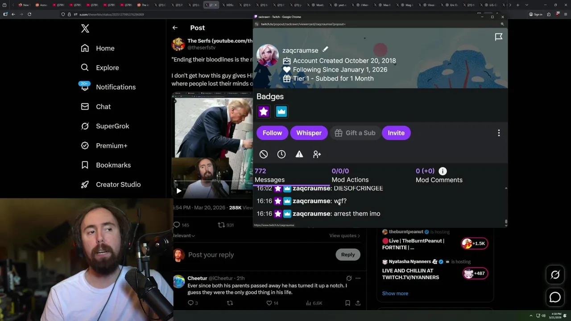Repost Cheetur's comment
The width and height of the screenshot is (571, 321).
pos(230,303)
